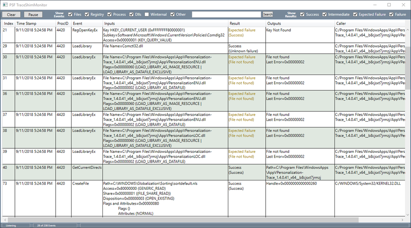Pause event capturing
This screenshot has height=228, width=411.
tap(33, 14)
